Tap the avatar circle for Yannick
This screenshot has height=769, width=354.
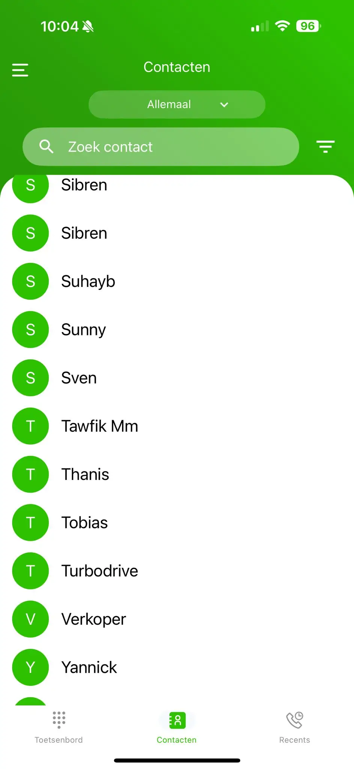[30, 667]
